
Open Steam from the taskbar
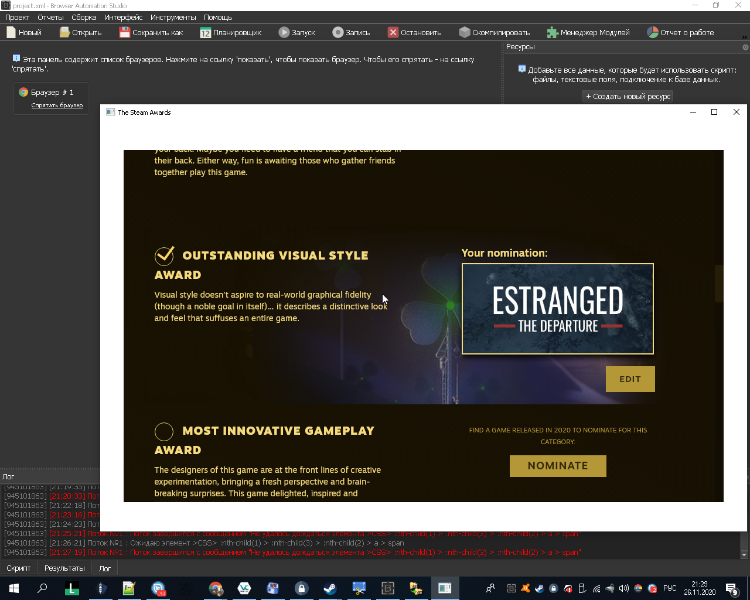click(x=330, y=588)
